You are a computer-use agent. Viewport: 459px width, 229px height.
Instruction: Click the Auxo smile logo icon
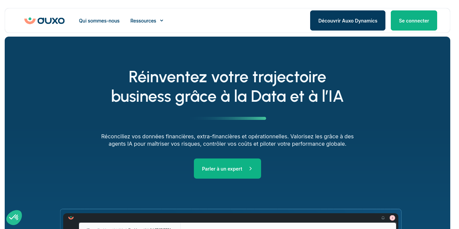[30, 20]
